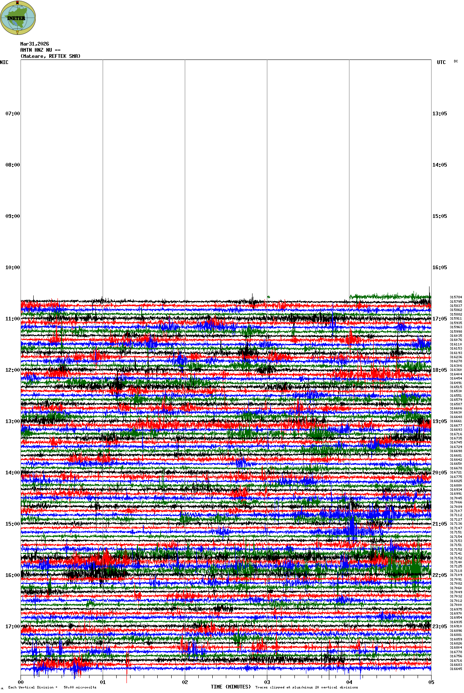Select the 17:00 local time marker
The height and width of the screenshot is (693, 464).
(12, 627)
